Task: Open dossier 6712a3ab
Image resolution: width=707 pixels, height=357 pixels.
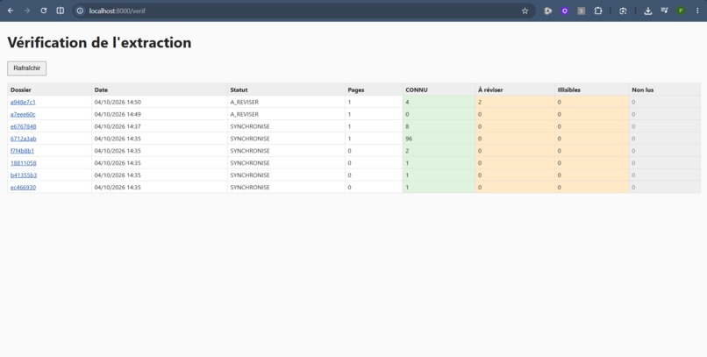Action: tap(24, 139)
